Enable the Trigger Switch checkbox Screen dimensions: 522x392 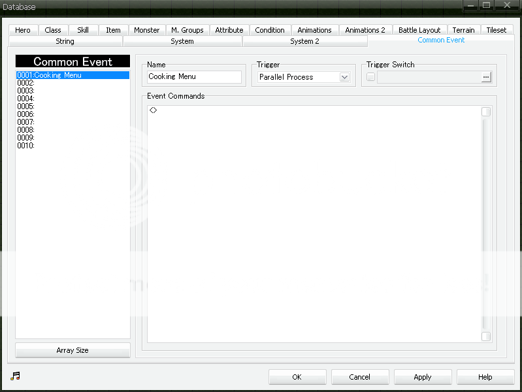pos(371,77)
